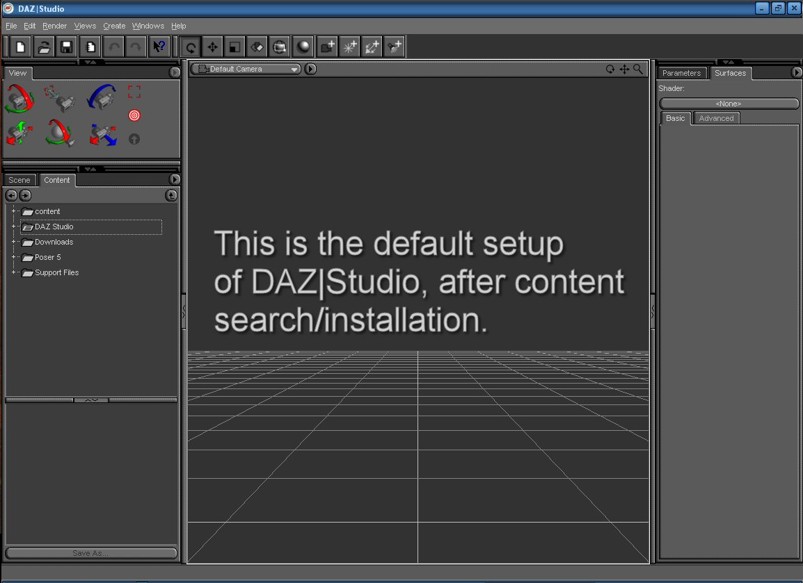
Task: Click the red target Aim icon
Action: pyautogui.click(x=134, y=115)
